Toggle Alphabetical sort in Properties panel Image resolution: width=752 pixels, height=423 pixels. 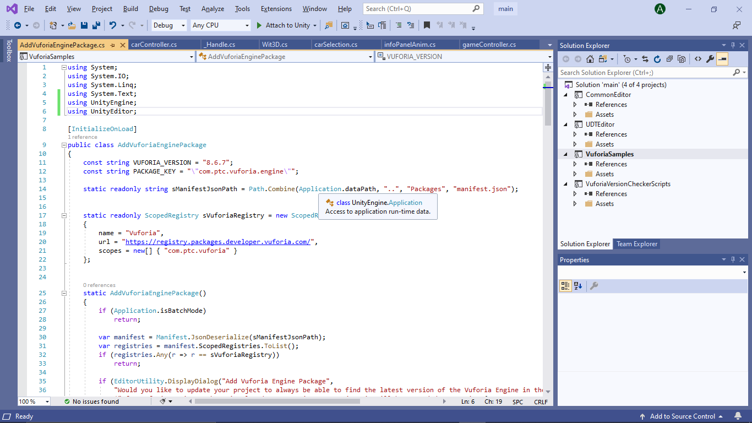coord(577,285)
